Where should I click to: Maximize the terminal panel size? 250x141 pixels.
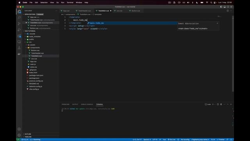pos(228,105)
